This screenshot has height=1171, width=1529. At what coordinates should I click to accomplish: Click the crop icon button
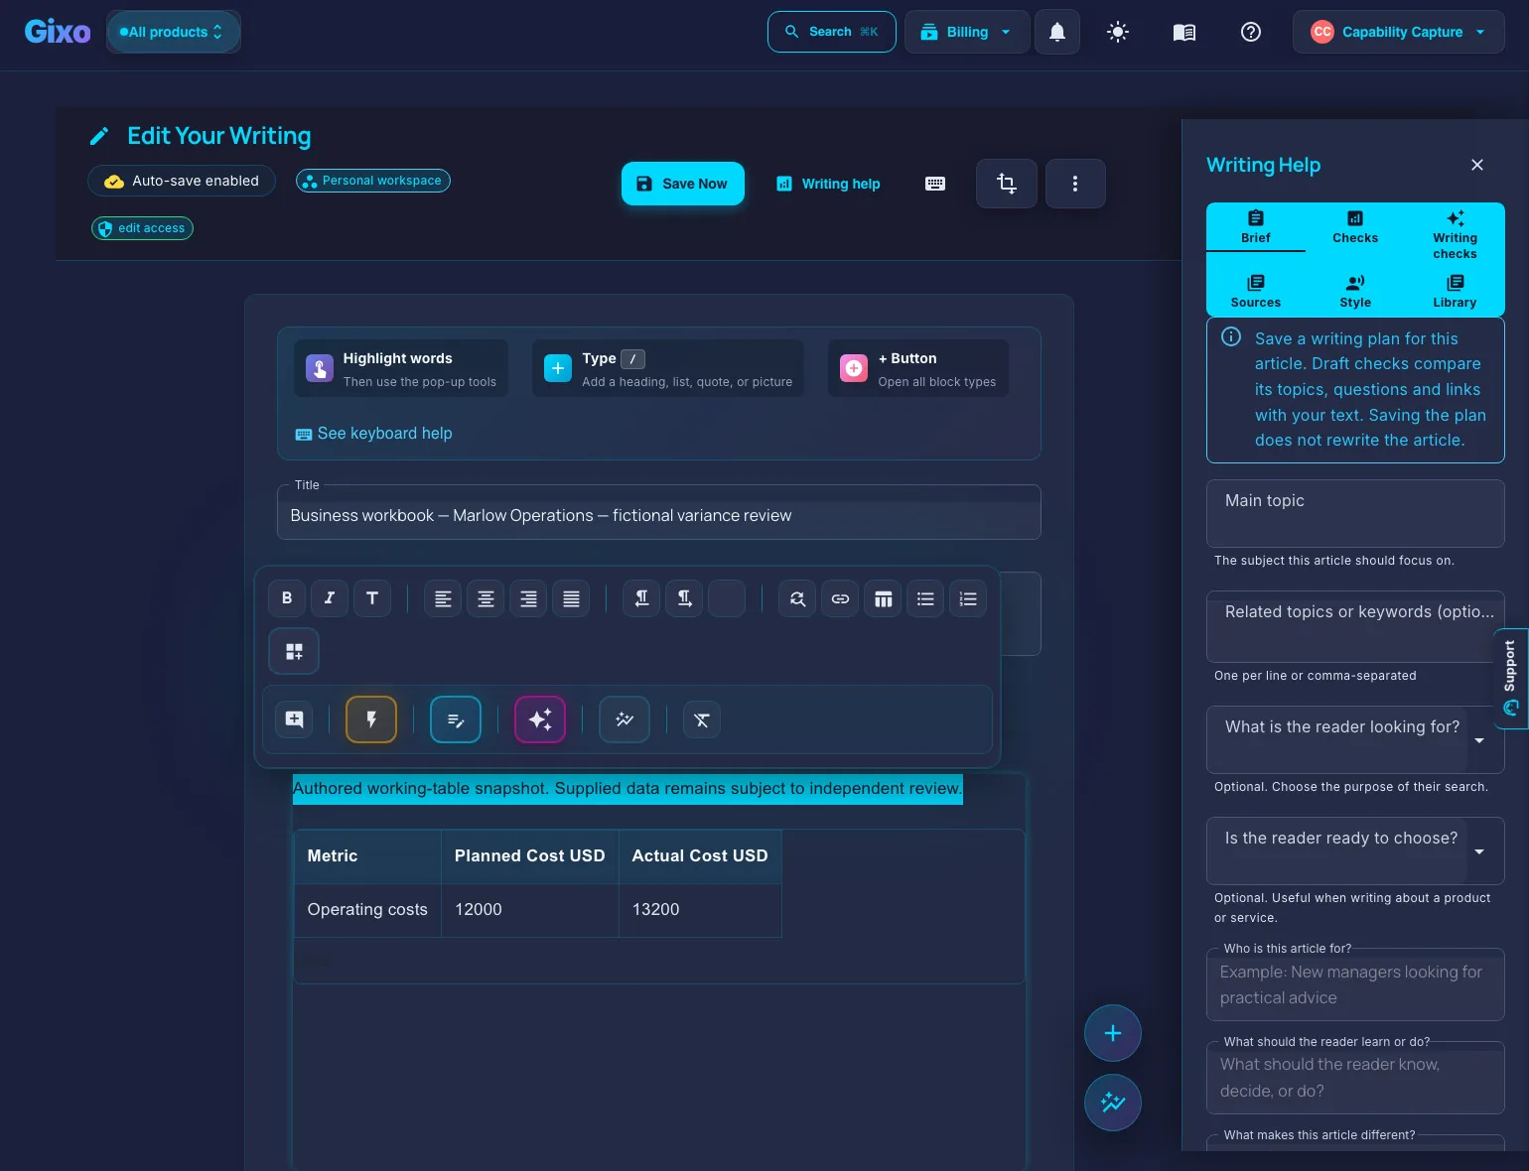[1007, 184]
